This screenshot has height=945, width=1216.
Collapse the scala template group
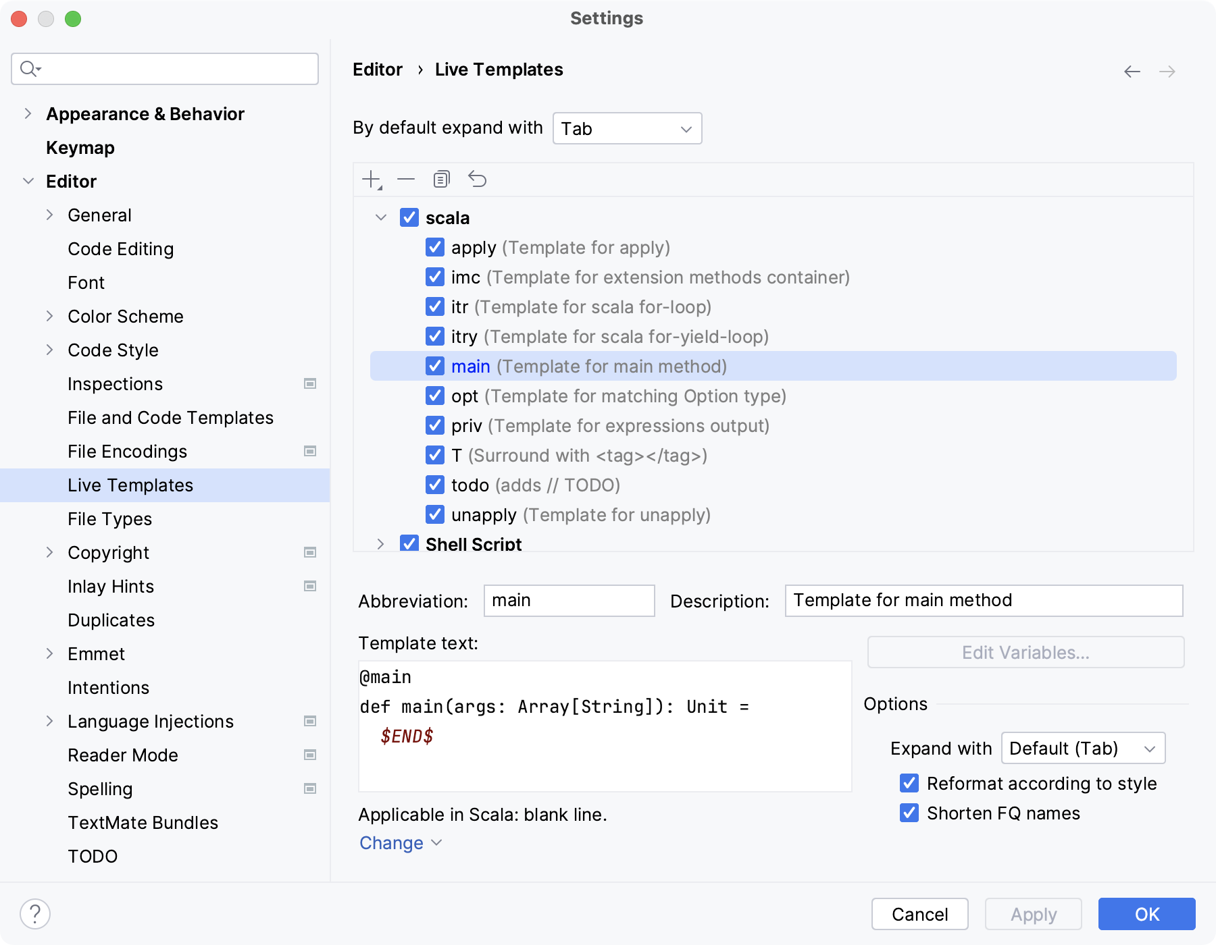(382, 217)
